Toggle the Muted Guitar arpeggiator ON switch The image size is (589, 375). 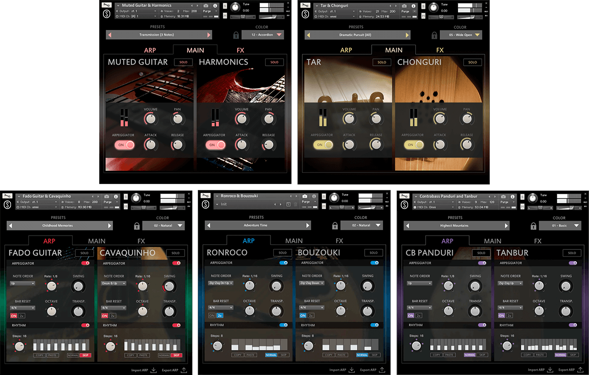click(125, 145)
